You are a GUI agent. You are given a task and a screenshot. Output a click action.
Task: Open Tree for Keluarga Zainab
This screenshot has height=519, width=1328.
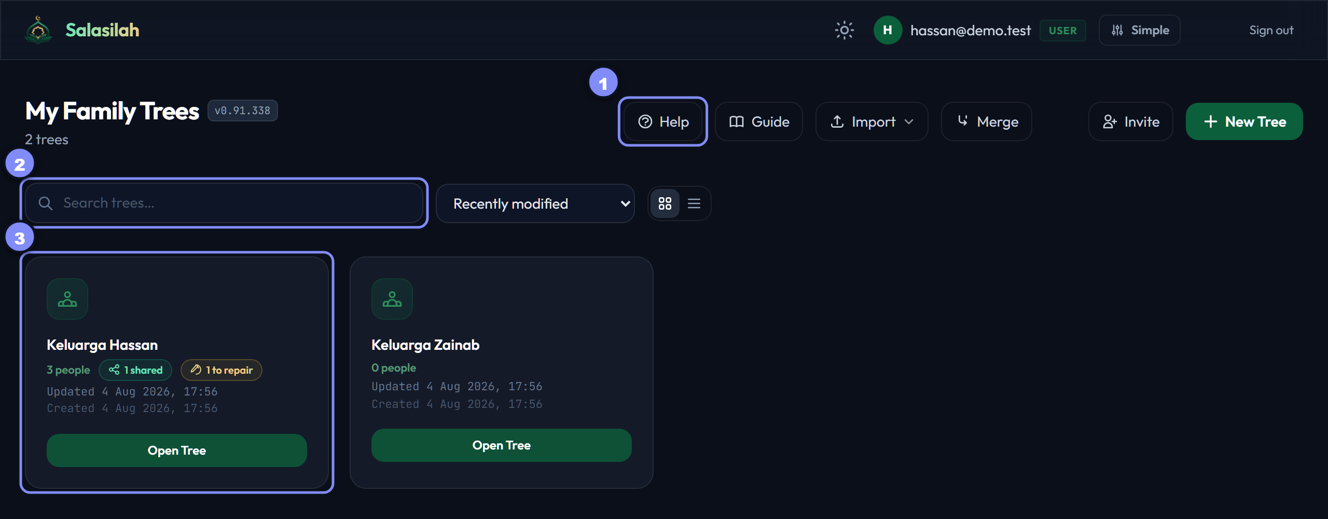click(502, 445)
